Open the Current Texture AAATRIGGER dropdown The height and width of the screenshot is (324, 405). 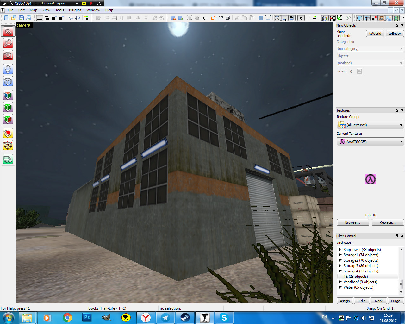[370, 142]
